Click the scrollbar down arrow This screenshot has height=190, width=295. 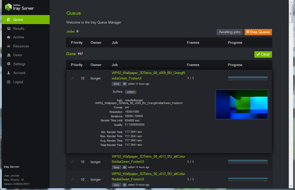point(291,186)
